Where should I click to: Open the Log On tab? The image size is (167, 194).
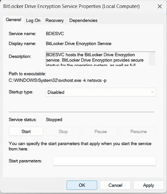click(33, 20)
